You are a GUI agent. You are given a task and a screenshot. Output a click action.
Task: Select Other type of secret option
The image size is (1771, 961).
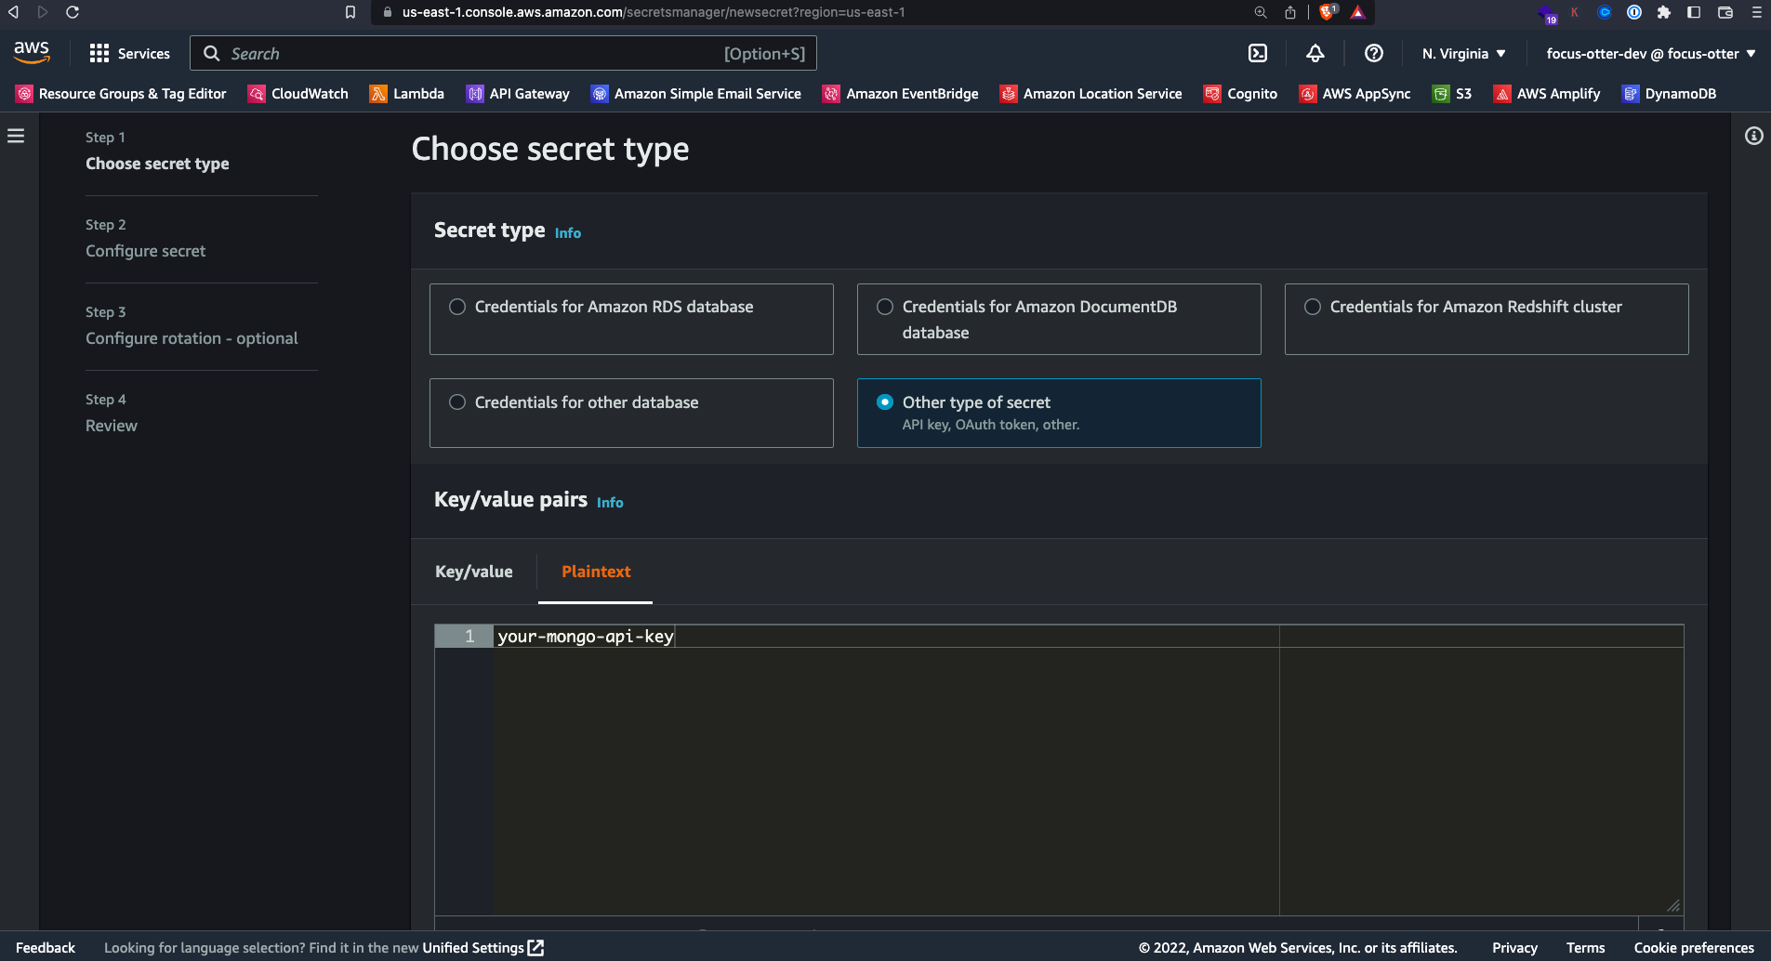pyautogui.click(x=1059, y=413)
